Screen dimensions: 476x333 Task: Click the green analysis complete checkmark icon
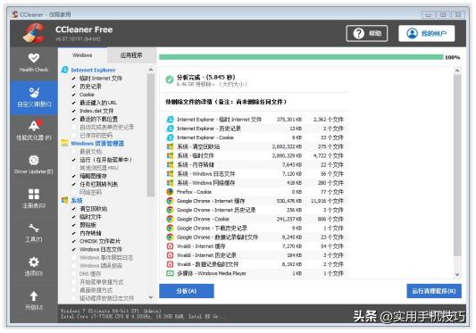click(170, 79)
